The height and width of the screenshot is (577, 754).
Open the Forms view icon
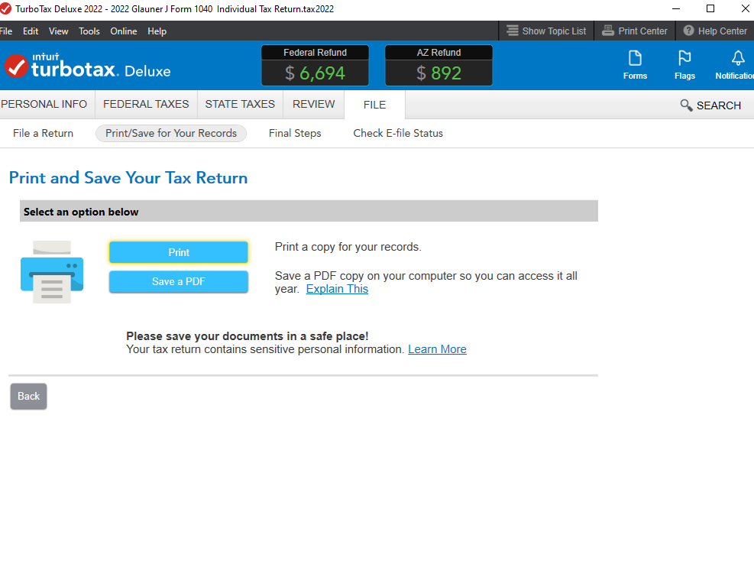pyautogui.click(x=635, y=65)
